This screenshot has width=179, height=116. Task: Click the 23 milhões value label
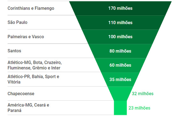click(x=139, y=108)
